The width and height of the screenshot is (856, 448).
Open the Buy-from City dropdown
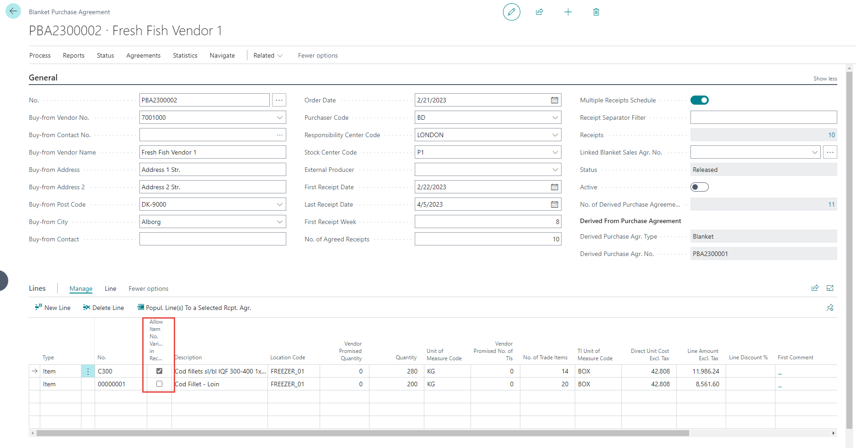(279, 222)
